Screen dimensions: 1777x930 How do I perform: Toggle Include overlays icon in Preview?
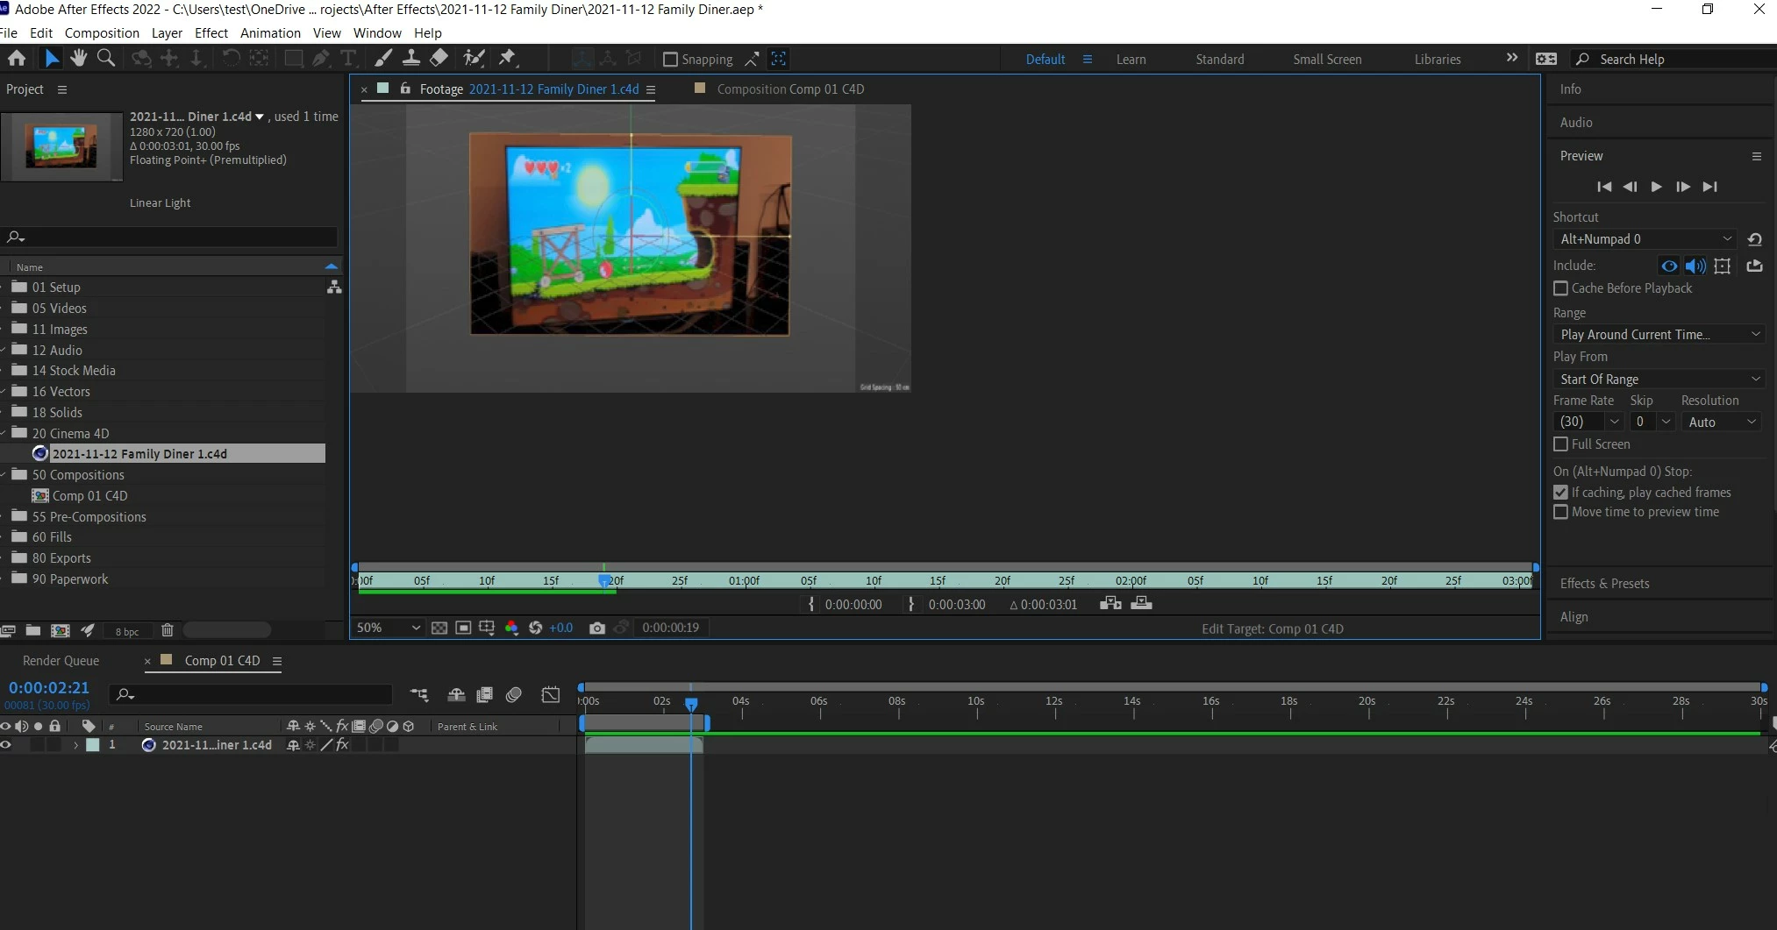point(1723,266)
